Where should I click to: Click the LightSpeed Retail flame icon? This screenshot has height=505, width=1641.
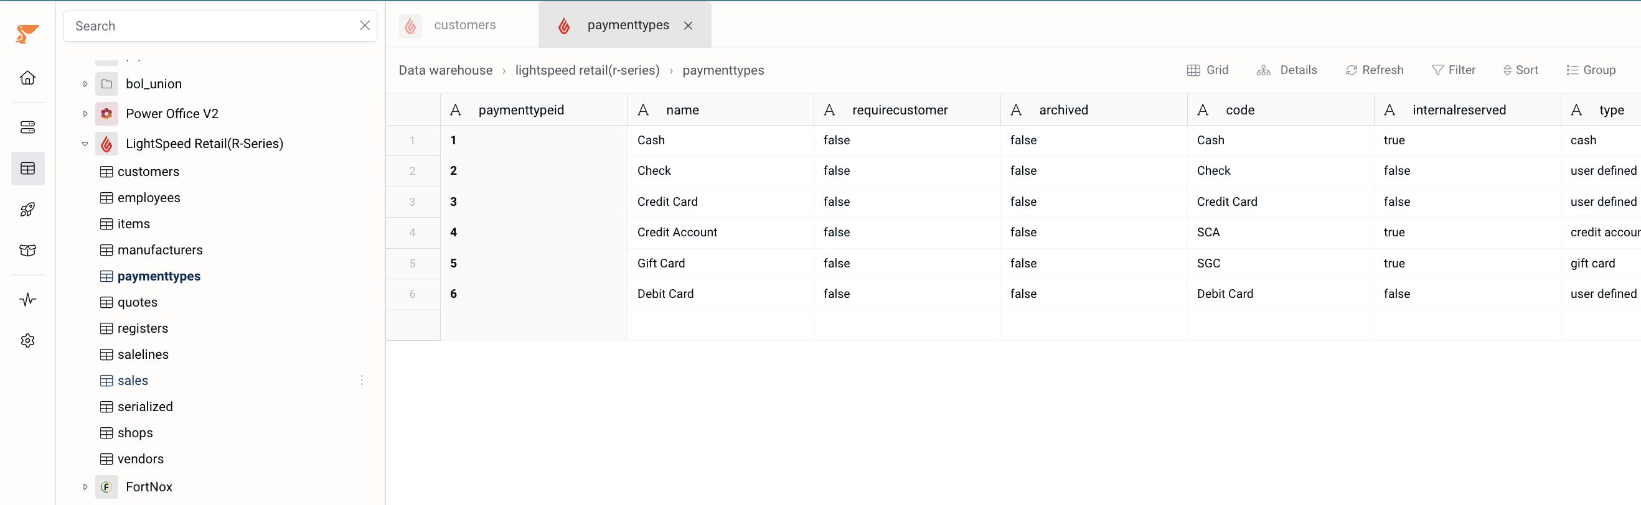(107, 143)
